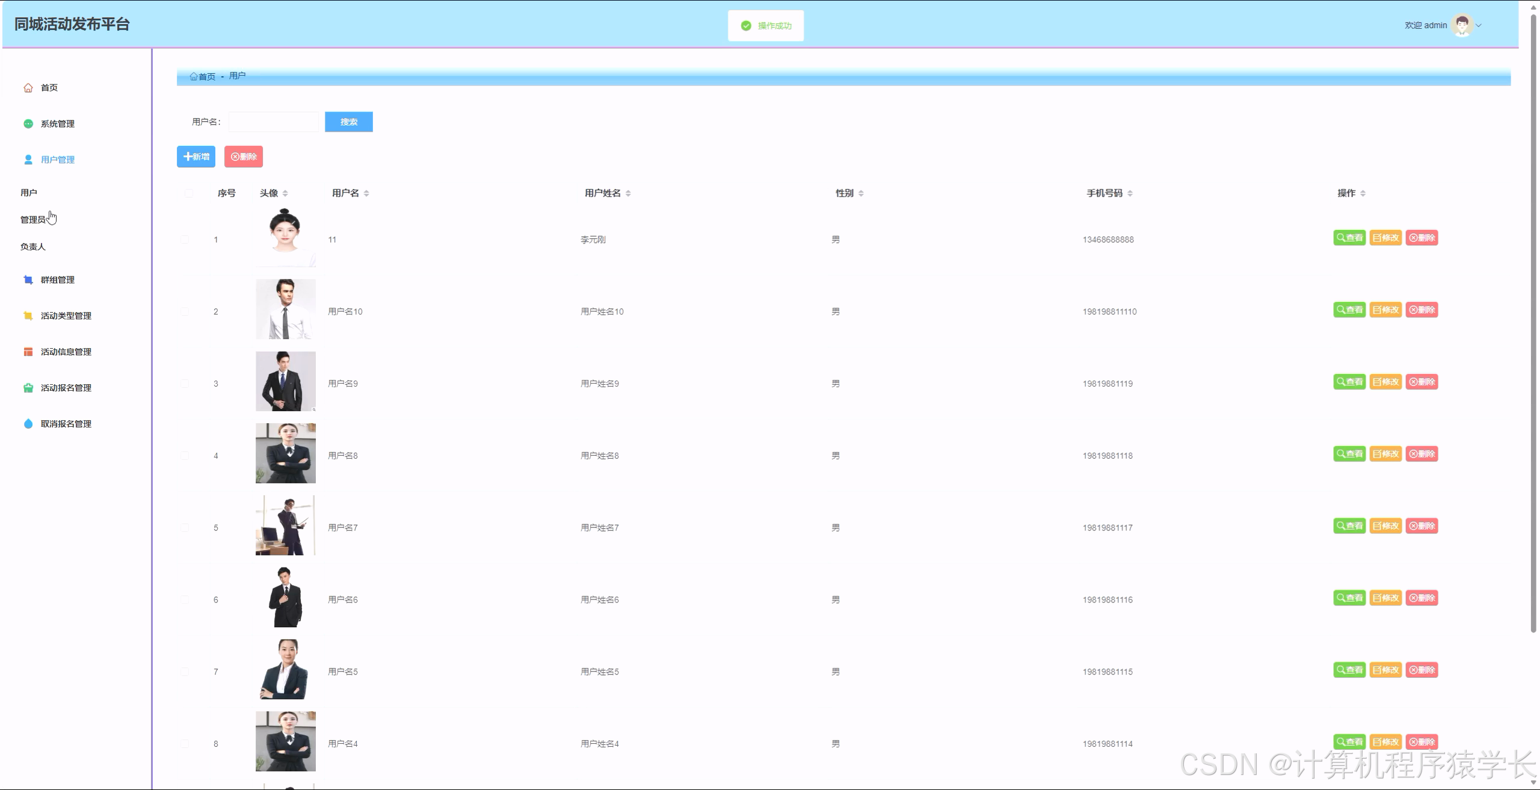Check the checkbox for 用户名7 row
Viewport: 1540px width, 790px height.
click(x=185, y=528)
